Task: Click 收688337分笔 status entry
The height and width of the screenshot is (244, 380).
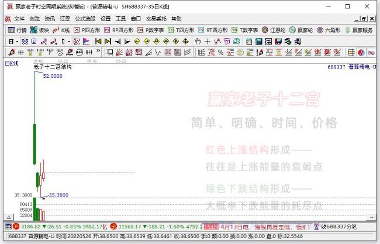Action: [338, 227]
